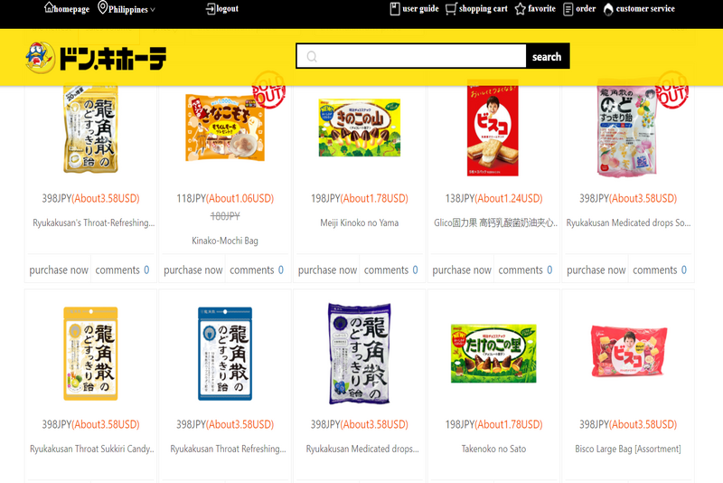
Task: Click the homepage house icon
Action: [x=49, y=8]
